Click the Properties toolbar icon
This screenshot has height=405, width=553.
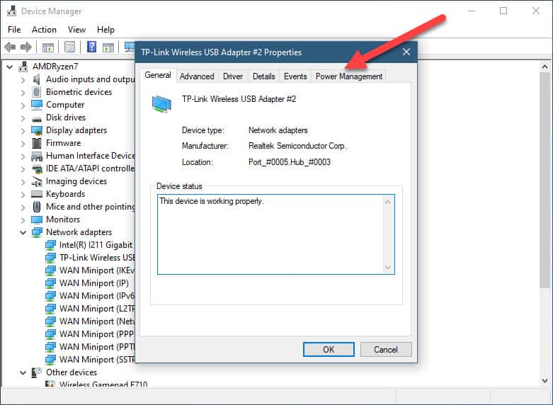click(70, 47)
